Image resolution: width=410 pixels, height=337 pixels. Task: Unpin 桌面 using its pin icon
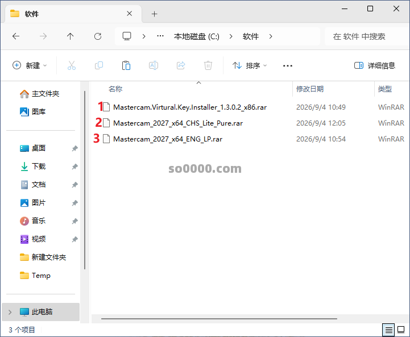(75, 148)
